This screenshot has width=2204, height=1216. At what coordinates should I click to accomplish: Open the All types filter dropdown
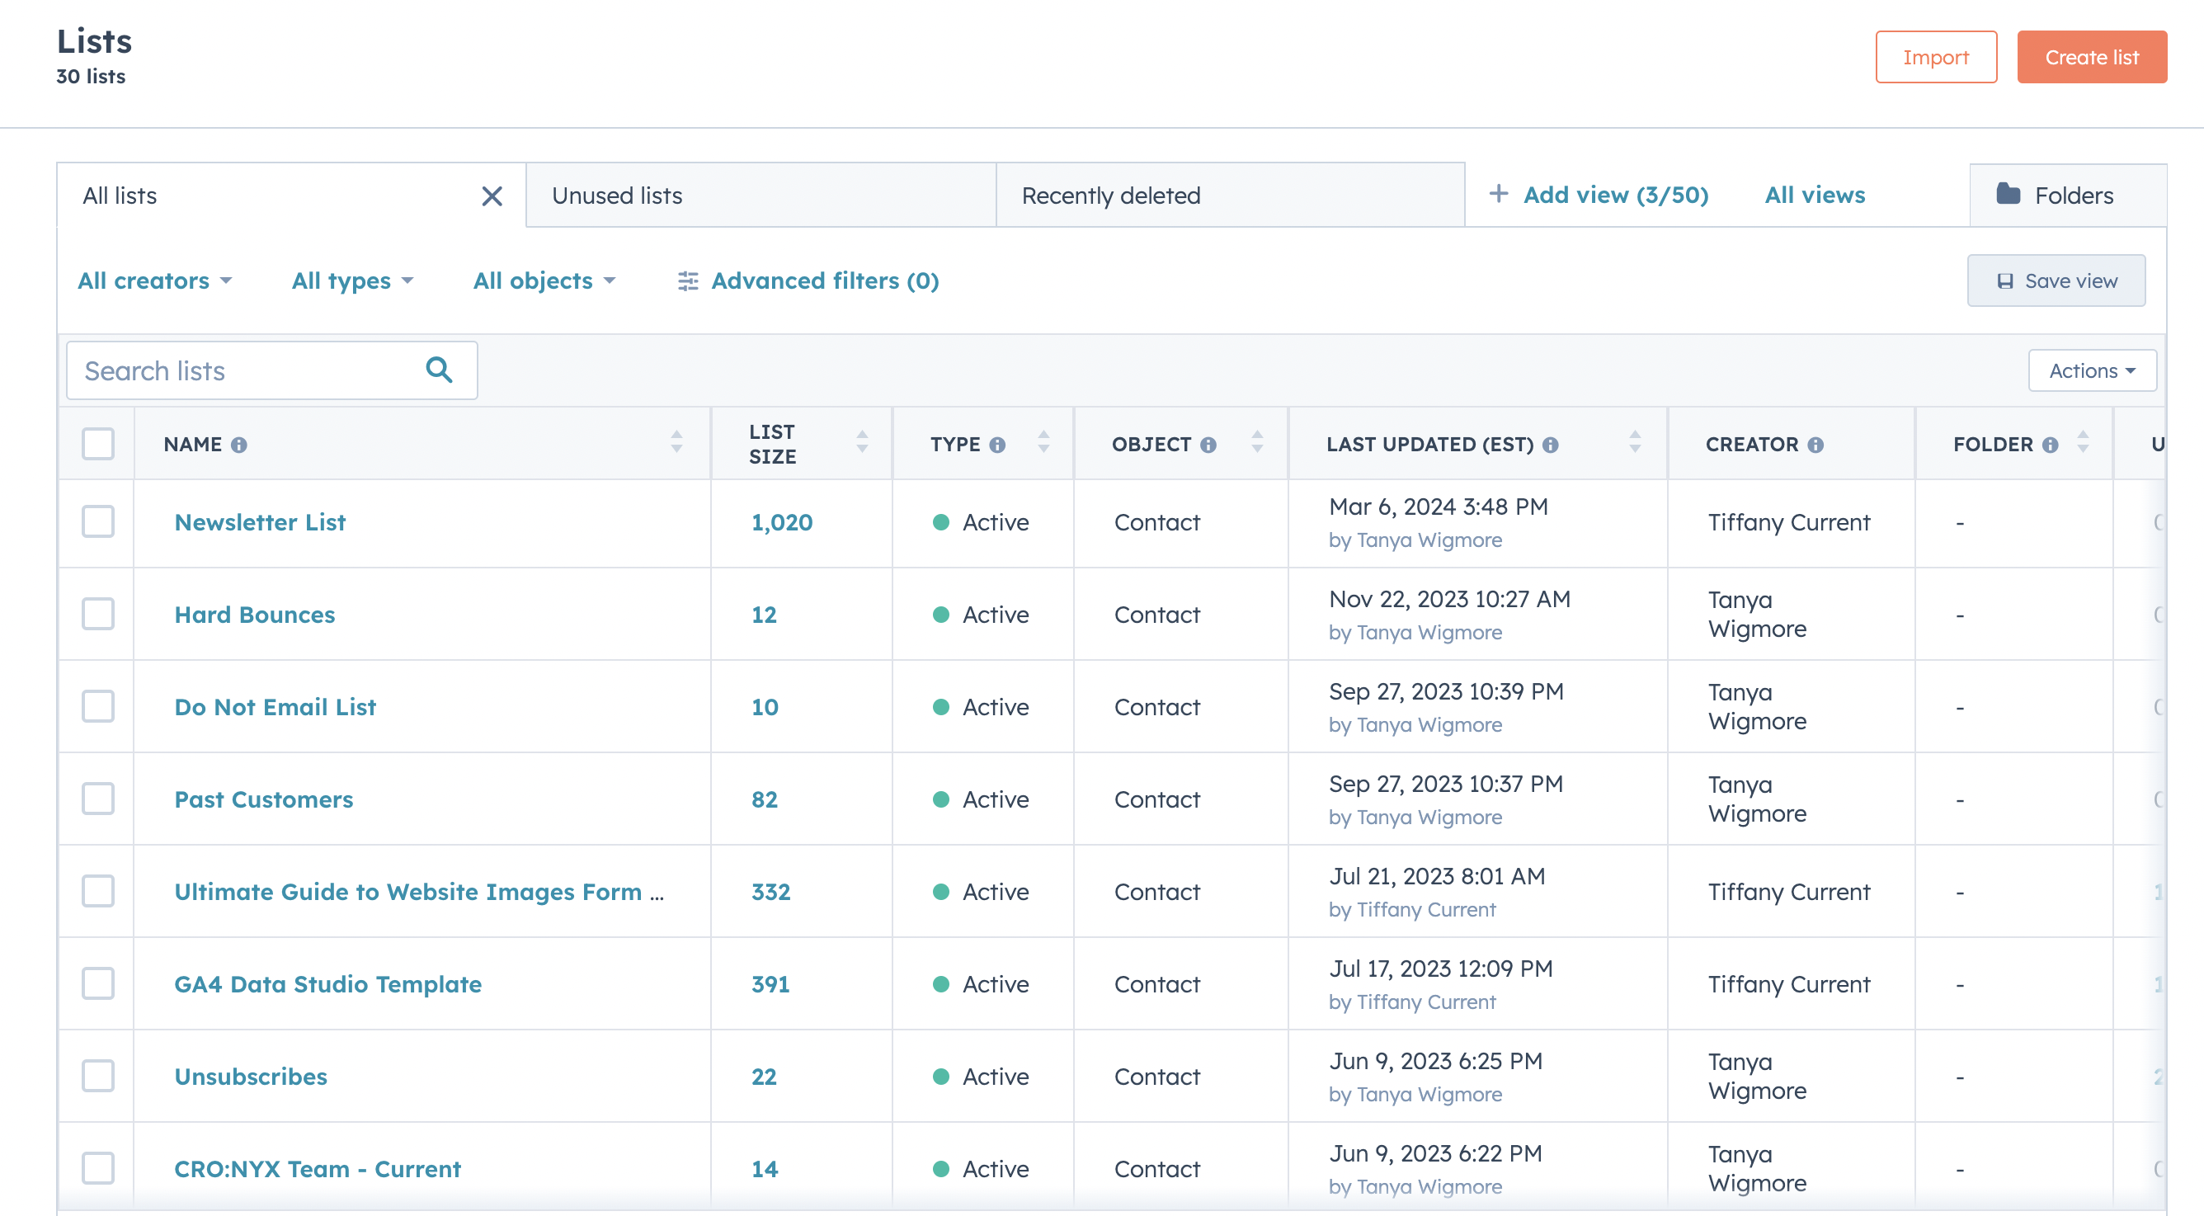click(x=352, y=280)
